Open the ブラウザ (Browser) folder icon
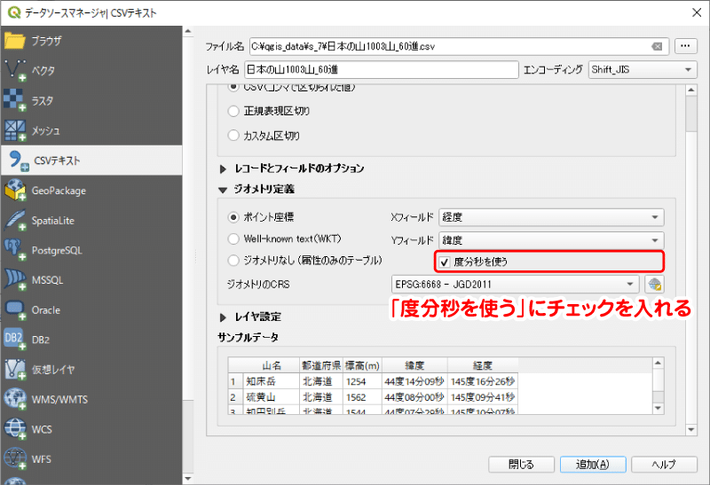The height and width of the screenshot is (485, 710). [x=14, y=41]
